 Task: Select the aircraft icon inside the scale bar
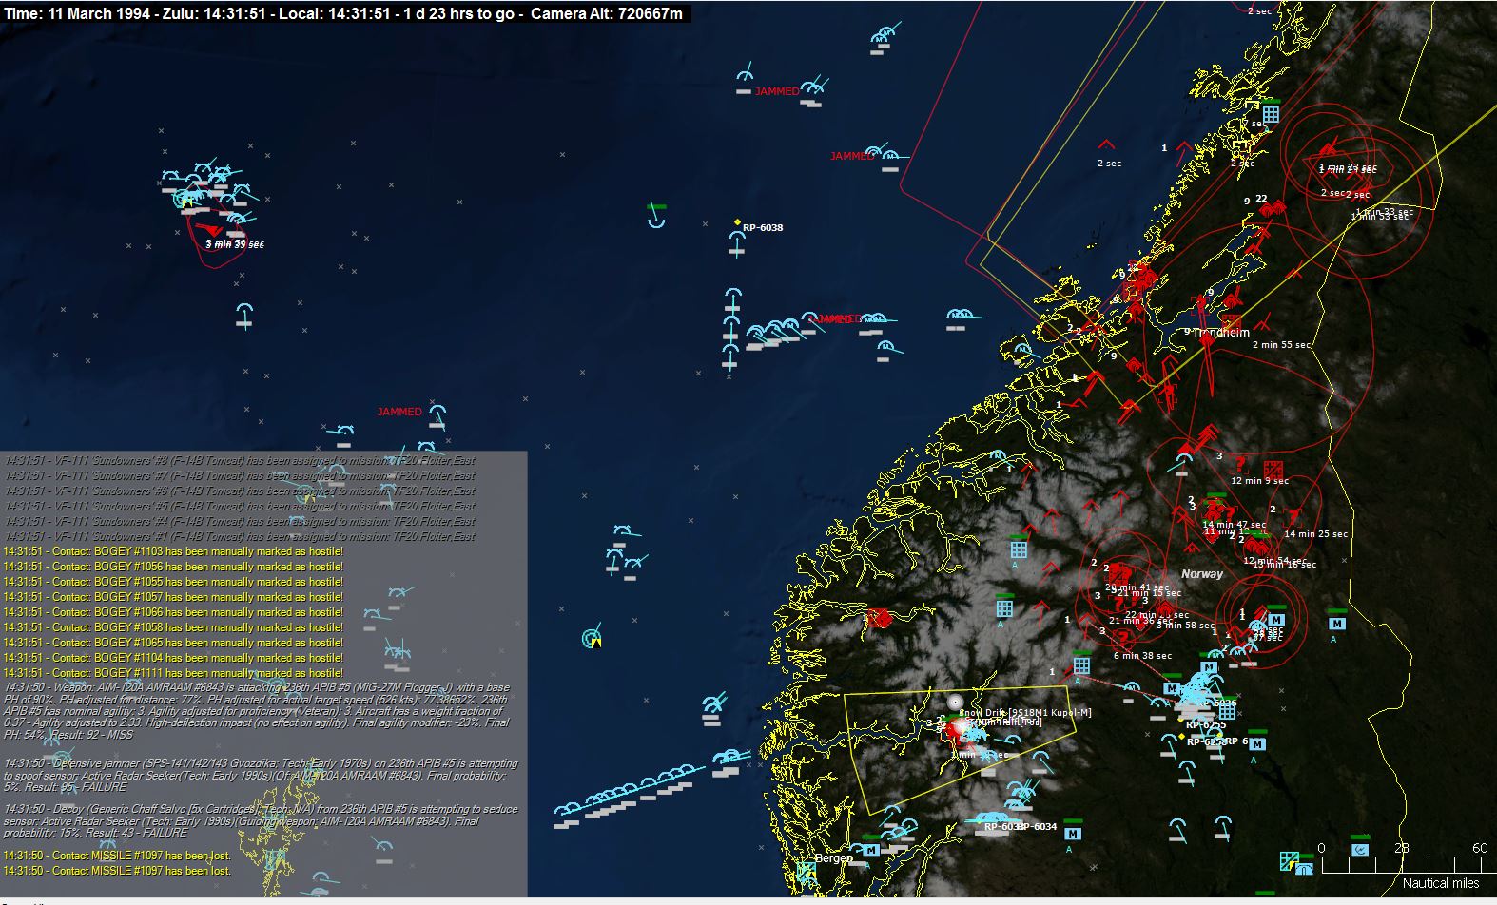pyautogui.click(x=1361, y=849)
